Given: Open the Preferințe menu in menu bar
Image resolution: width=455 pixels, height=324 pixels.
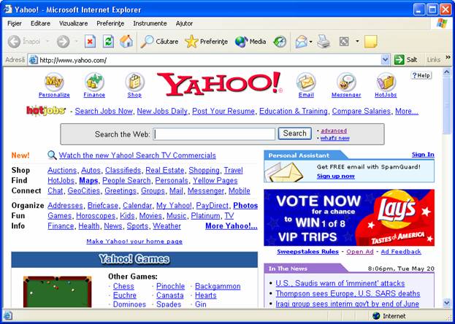Looking at the screenshot, I should tap(110, 23).
